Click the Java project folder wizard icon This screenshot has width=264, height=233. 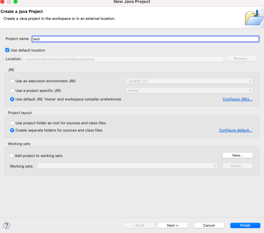tap(254, 17)
